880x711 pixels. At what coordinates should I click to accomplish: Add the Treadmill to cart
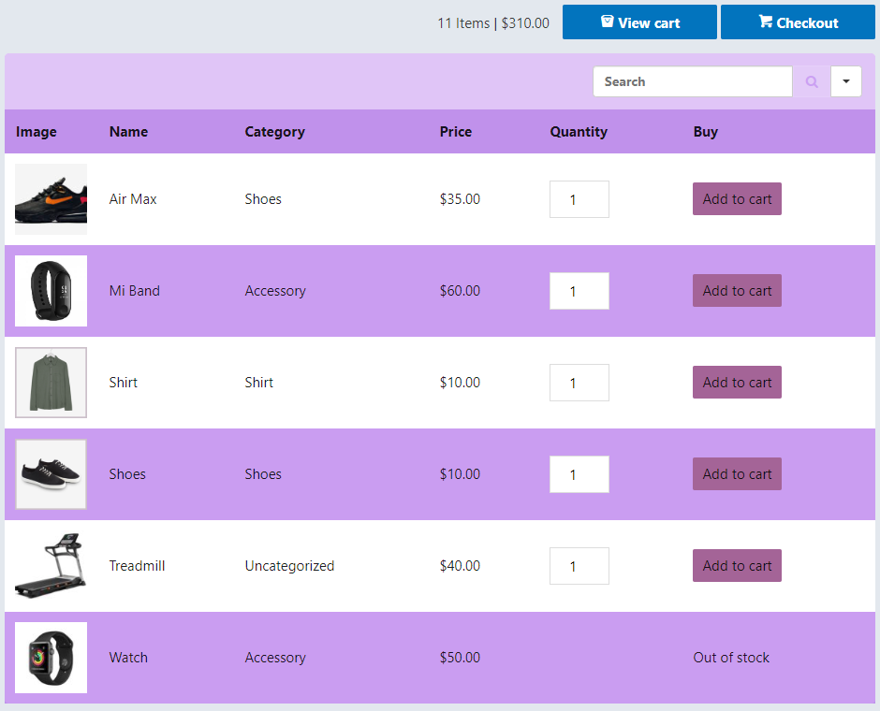[737, 565]
